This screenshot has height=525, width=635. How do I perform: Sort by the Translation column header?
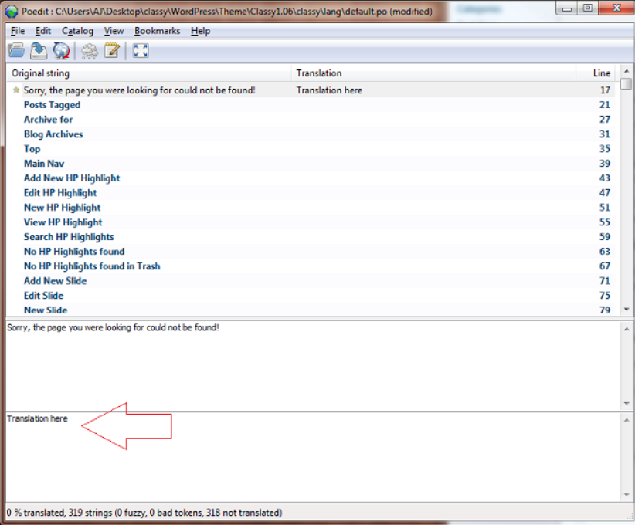coord(433,73)
